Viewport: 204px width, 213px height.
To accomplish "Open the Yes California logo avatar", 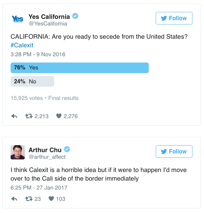I will (x=18, y=19).
